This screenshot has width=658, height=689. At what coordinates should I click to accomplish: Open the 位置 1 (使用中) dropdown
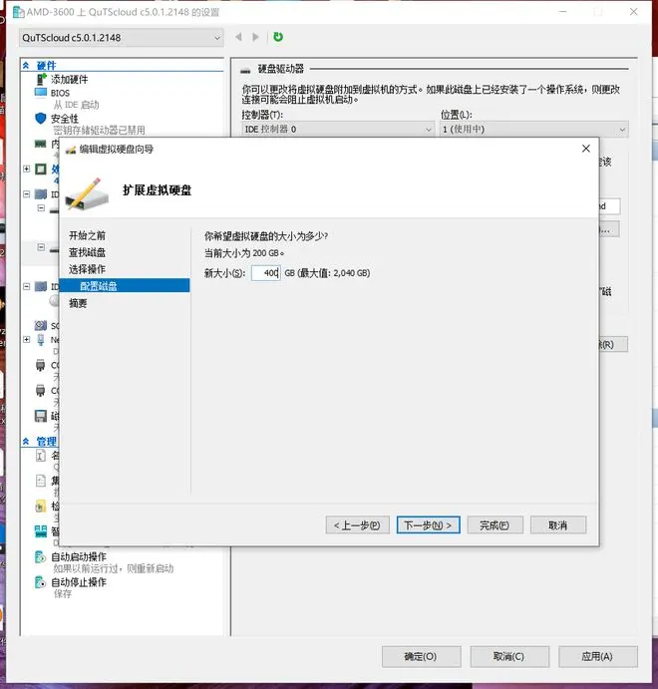[534, 130]
